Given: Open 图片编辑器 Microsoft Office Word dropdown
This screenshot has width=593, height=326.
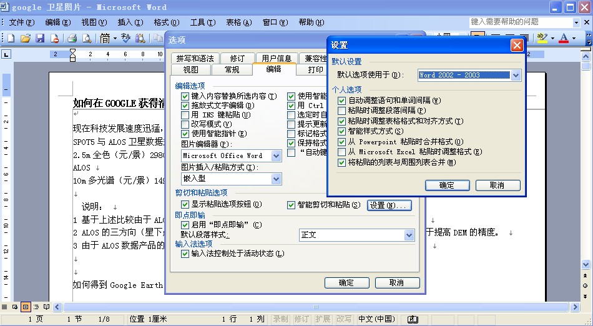Looking at the screenshot, I should coord(277,156).
